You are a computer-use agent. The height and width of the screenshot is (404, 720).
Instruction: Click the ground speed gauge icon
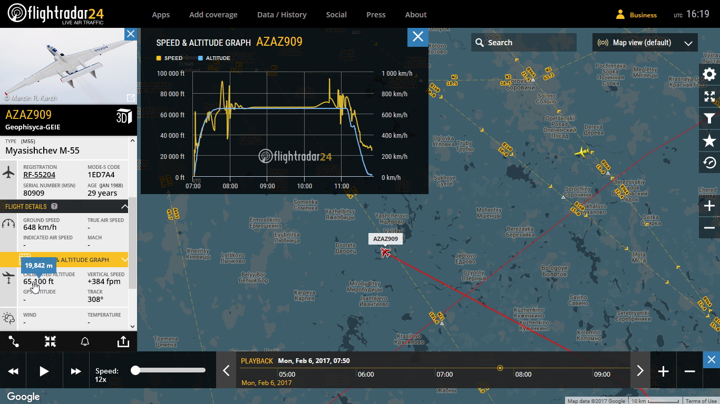point(8,224)
